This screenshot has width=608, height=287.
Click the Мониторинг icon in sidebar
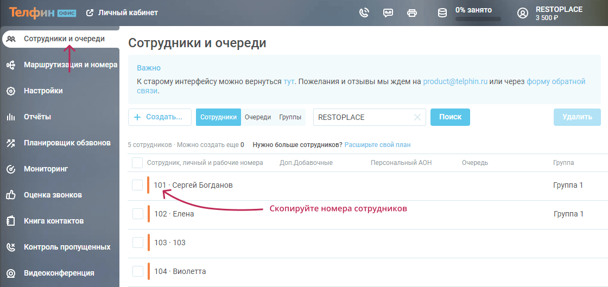point(11,169)
